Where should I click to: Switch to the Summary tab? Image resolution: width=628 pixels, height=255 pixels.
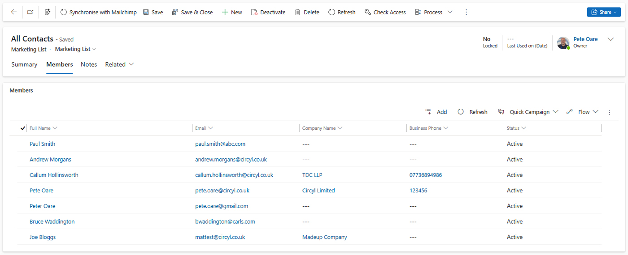click(24, 64)
